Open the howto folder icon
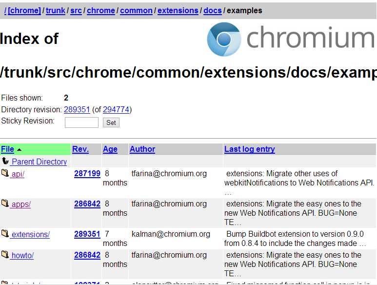Screen dimensions: 377x285 point(5,254)
